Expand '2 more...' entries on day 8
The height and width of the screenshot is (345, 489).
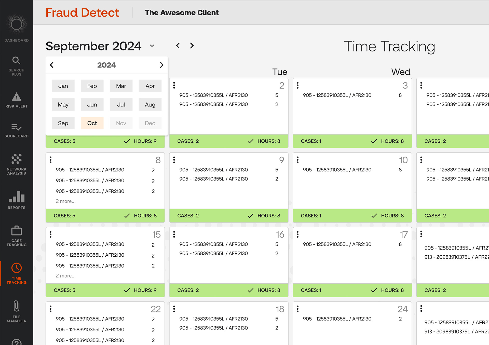(x=66, y=201)
